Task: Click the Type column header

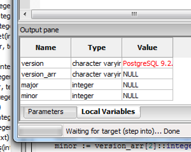Action: (96, 48)
